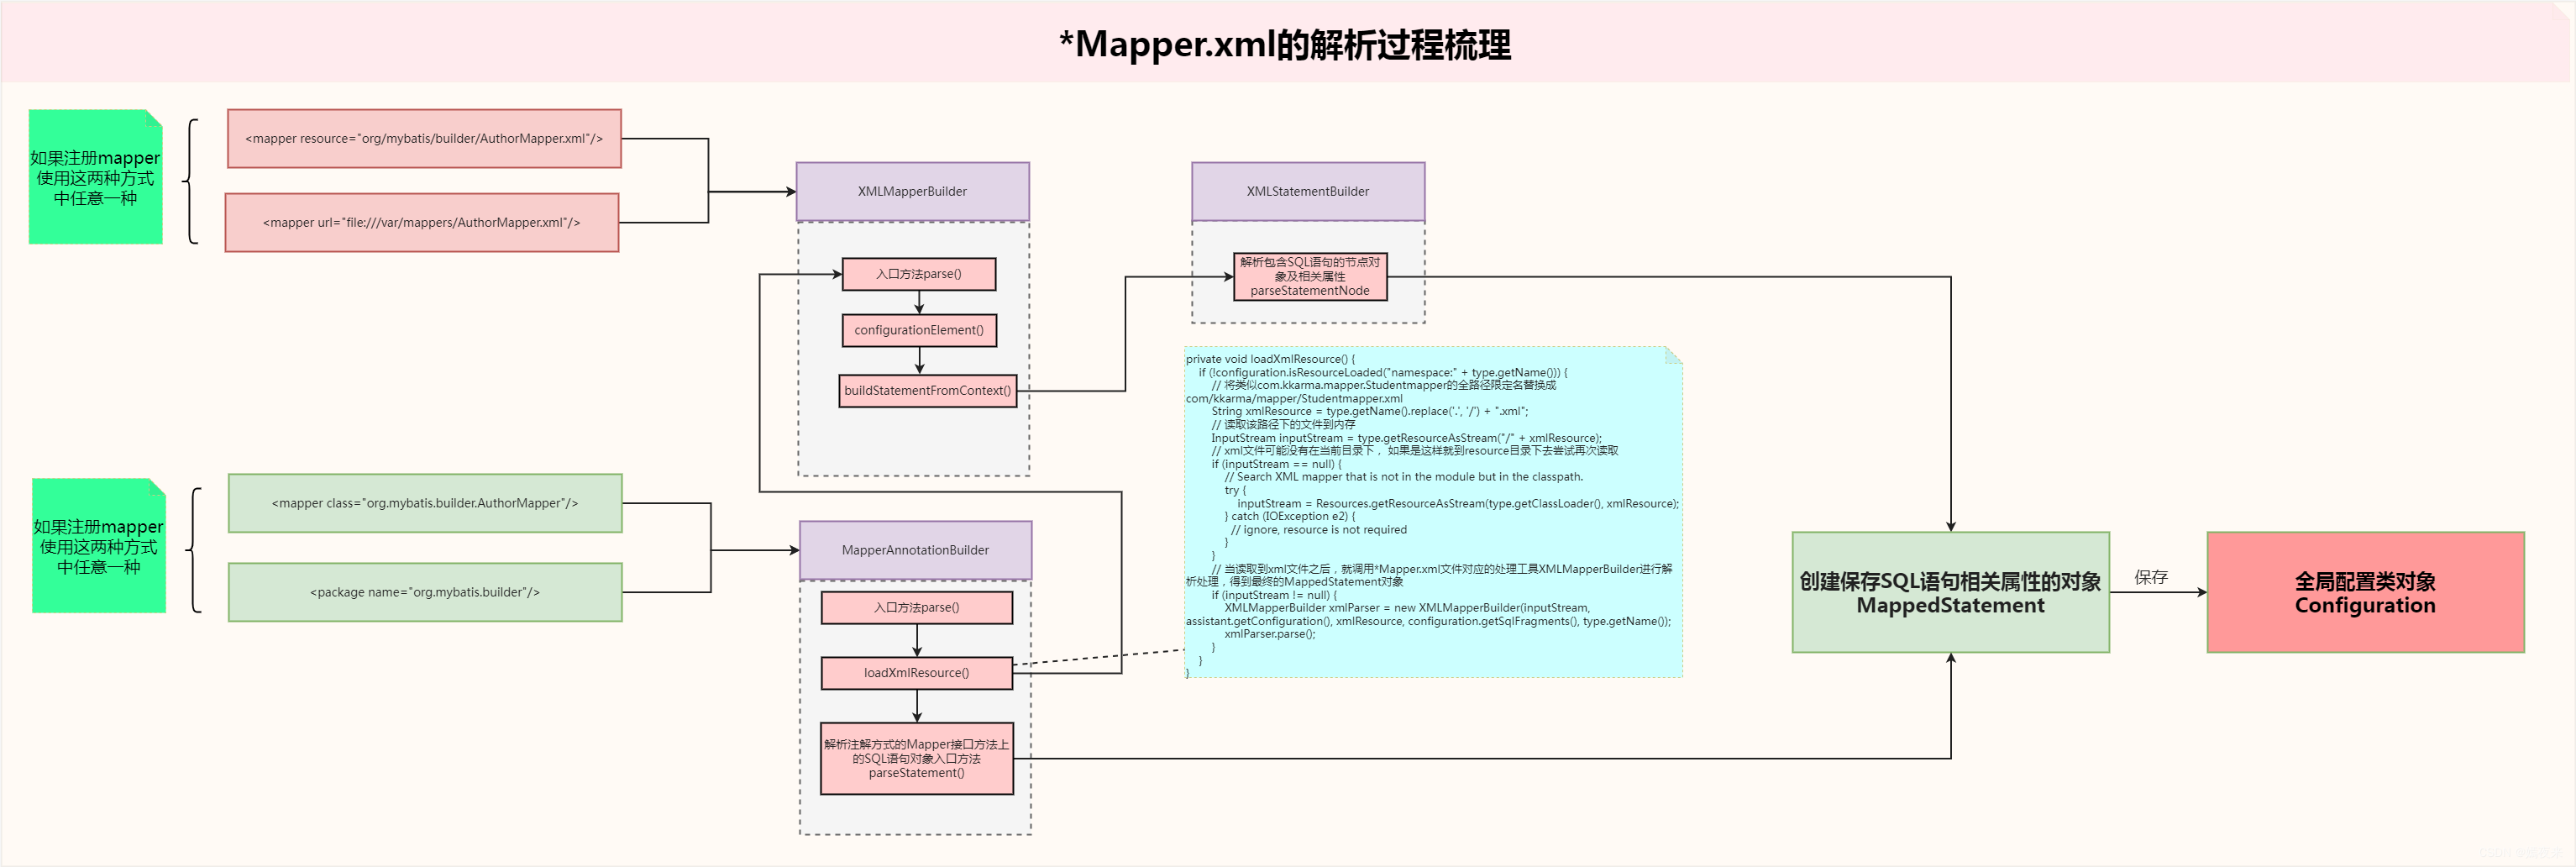2576x867 pixels.
Task: Click the cyan loadXmlResource code note
Action: pos(1433,512)
